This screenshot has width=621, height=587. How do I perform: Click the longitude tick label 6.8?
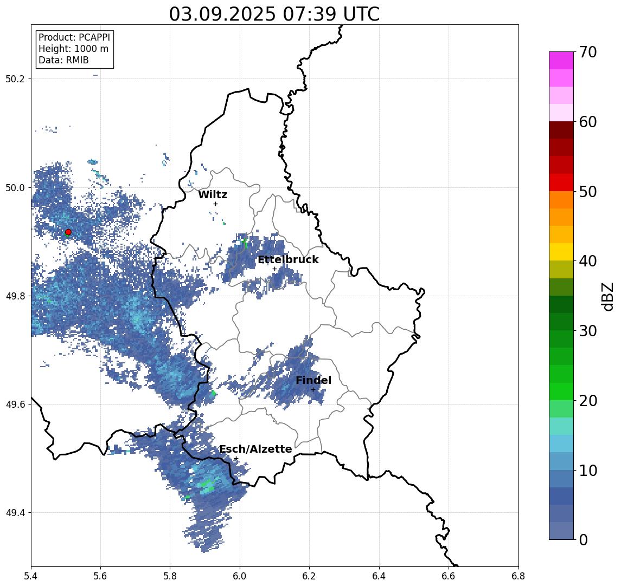(x=518, y=576)
